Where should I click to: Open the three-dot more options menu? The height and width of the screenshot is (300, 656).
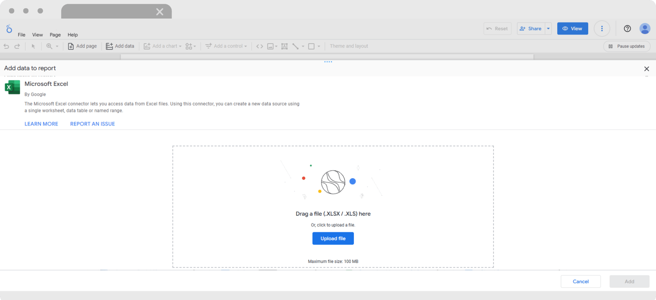602,29
